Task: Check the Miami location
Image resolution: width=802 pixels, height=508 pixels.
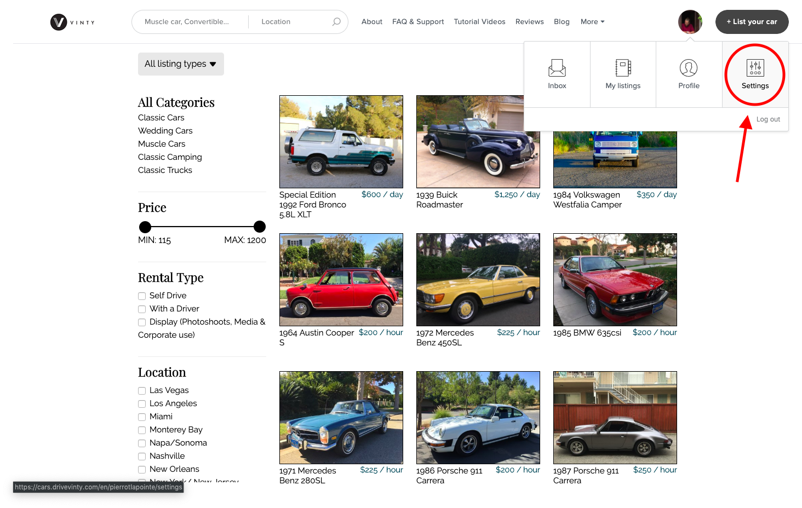Action: pyautogui.click(x=142, y=417)
